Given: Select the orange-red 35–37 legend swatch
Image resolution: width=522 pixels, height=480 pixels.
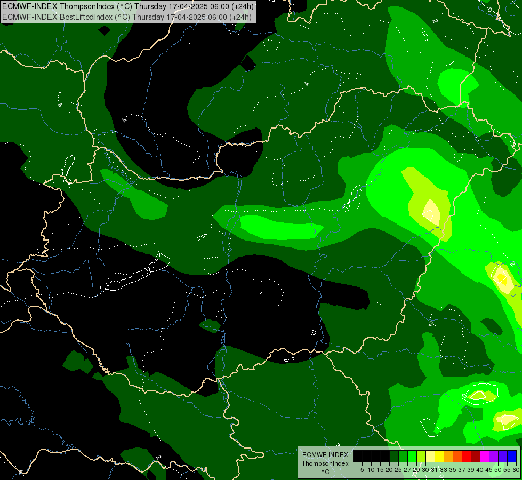Looking at the screenshot, I should tap(457, 456).
